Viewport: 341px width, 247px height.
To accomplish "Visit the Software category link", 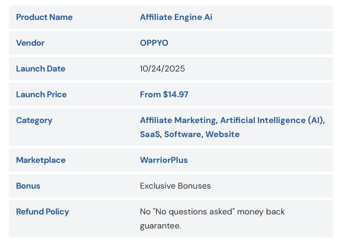I will 182,134.
